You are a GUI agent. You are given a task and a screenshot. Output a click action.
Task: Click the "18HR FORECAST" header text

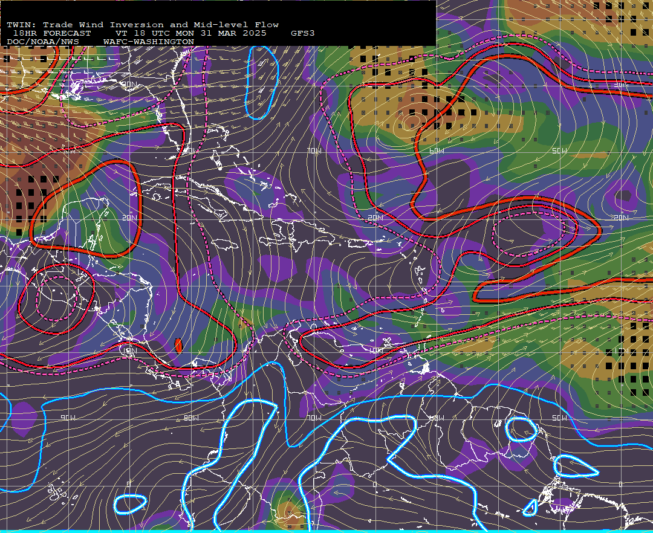52,33
